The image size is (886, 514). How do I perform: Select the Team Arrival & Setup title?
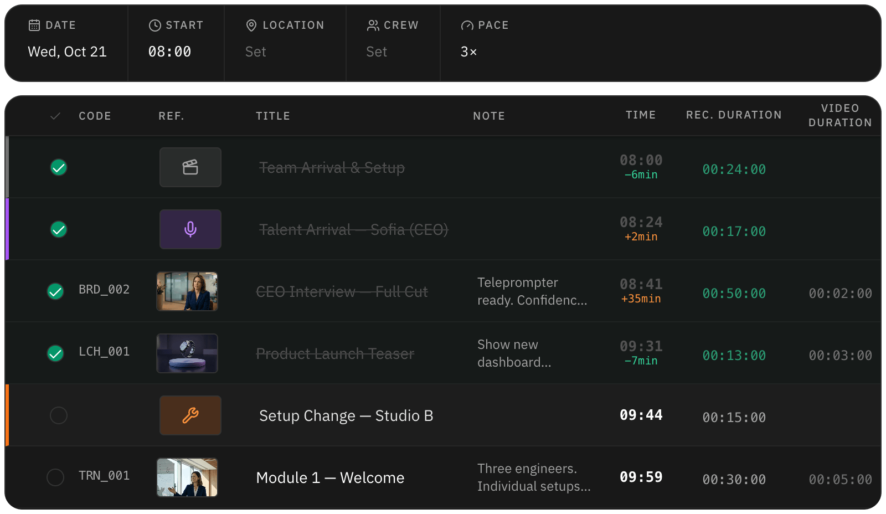332,167
